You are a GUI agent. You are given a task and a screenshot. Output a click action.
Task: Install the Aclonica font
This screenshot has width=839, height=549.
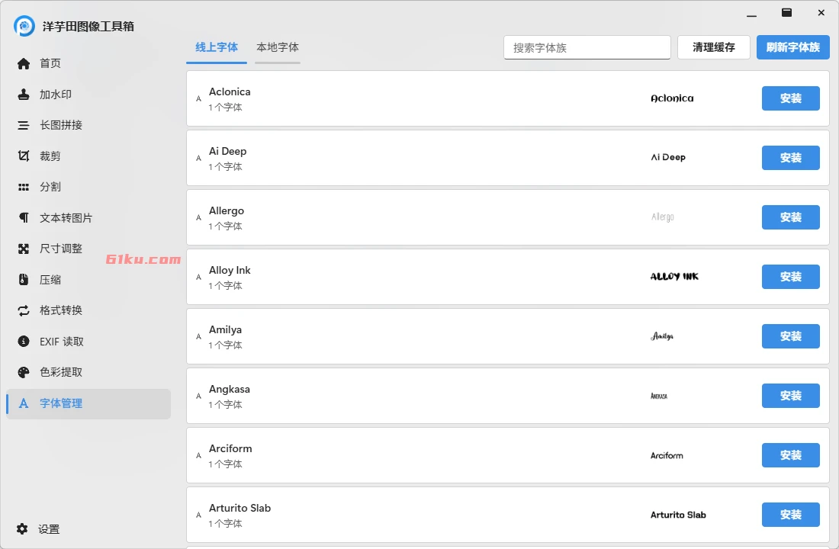pos(791,98)
